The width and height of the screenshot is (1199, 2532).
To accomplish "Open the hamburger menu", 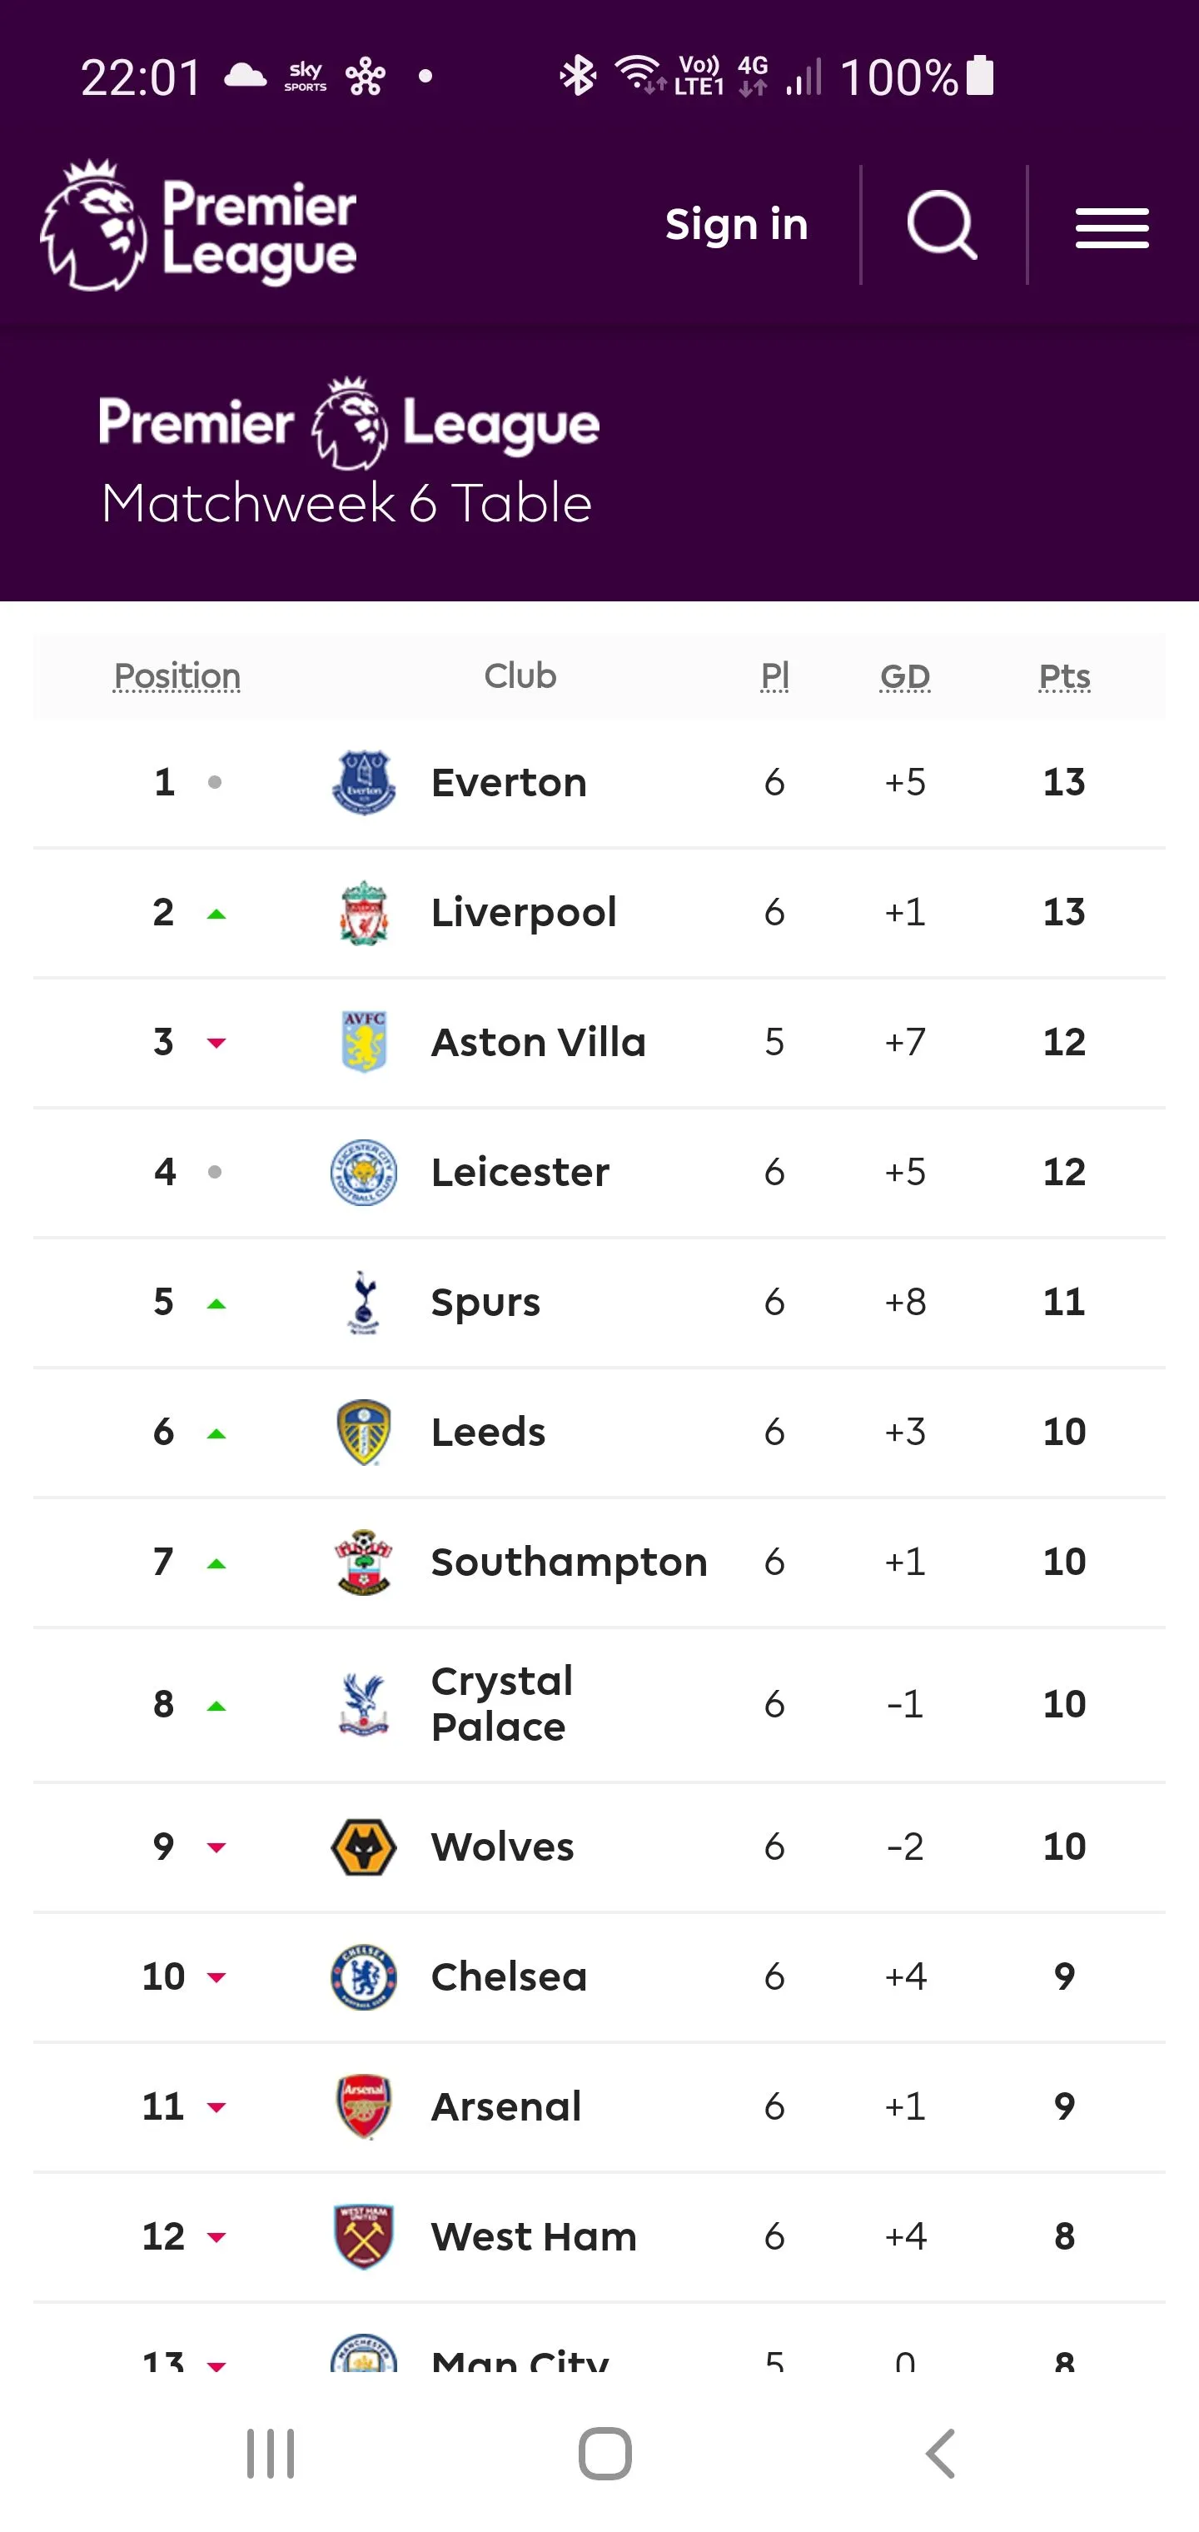I will 1112,227.
